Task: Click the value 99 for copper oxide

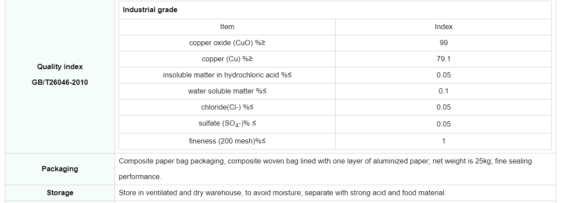Action: click(x=443, y=43)
